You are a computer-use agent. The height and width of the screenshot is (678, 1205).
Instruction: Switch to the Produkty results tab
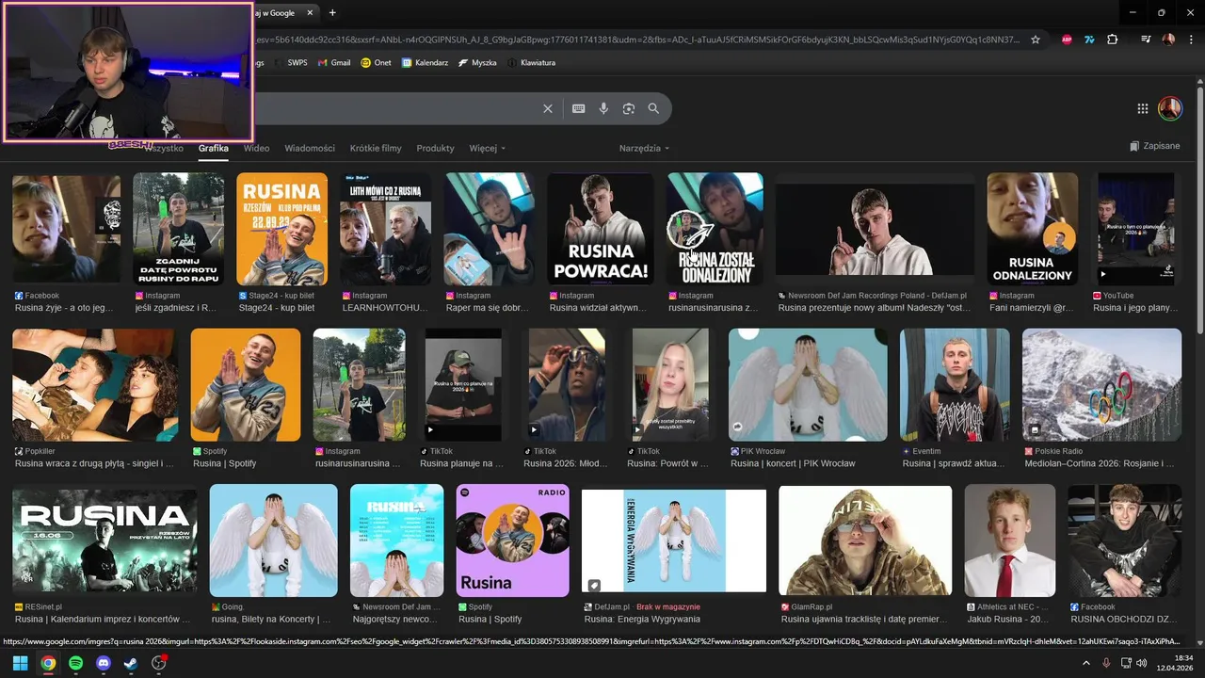435,148
